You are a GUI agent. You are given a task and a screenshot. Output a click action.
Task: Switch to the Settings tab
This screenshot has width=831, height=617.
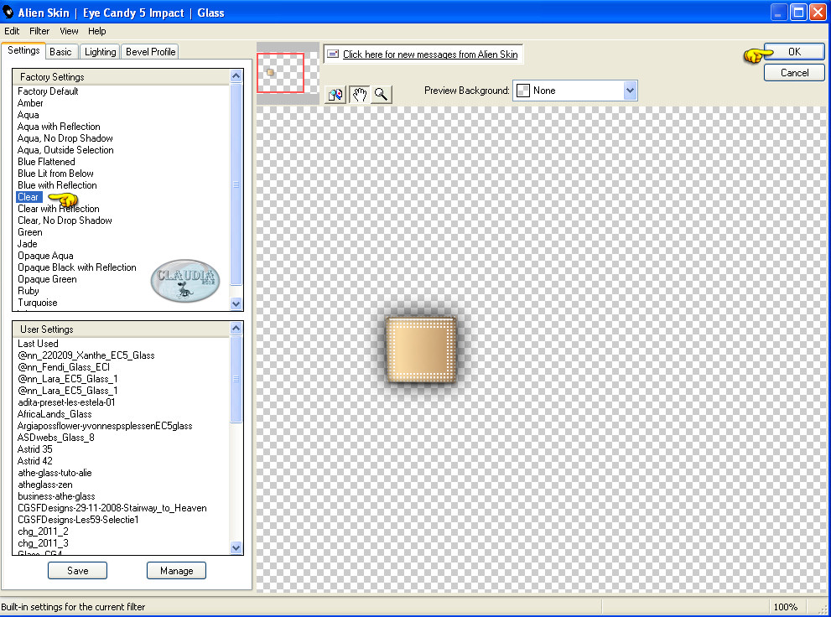point(23,51)
